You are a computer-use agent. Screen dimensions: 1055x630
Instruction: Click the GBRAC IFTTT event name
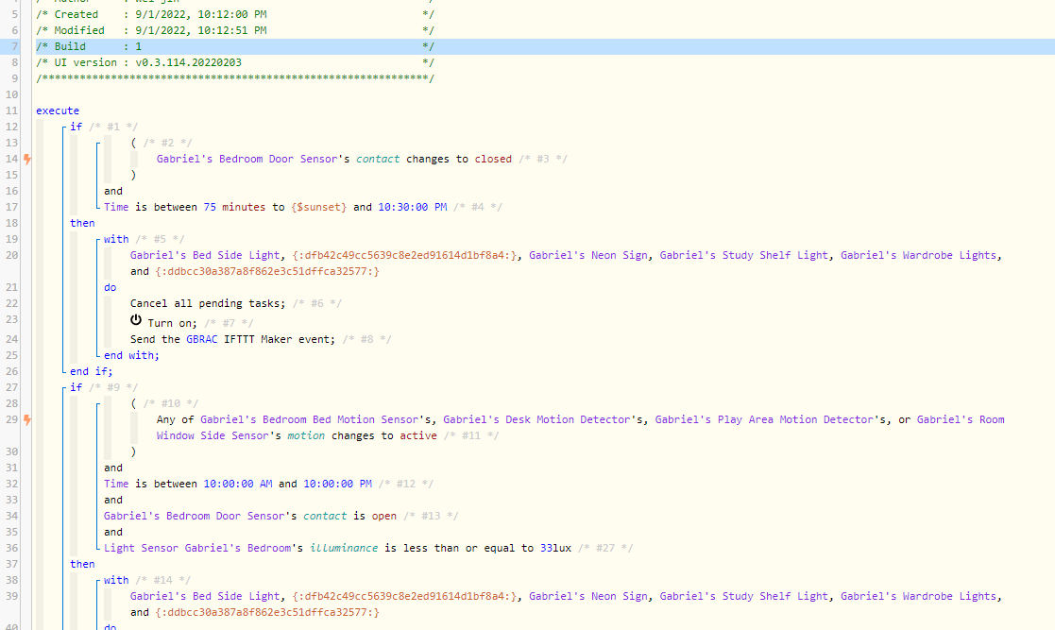tap(202, 339)
